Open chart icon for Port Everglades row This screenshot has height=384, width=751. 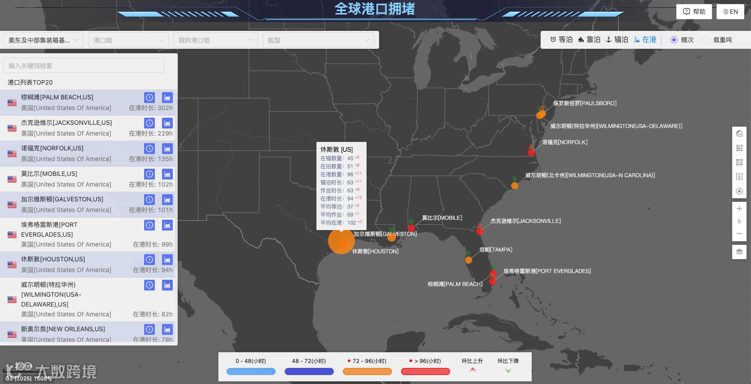click(x=167, y=225)
